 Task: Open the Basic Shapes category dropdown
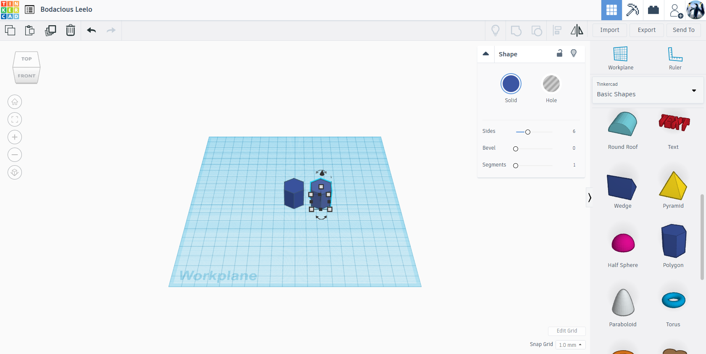(x=648, y=90)
